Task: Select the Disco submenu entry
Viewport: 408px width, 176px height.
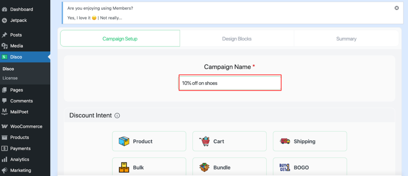Action: pos(8,69)
